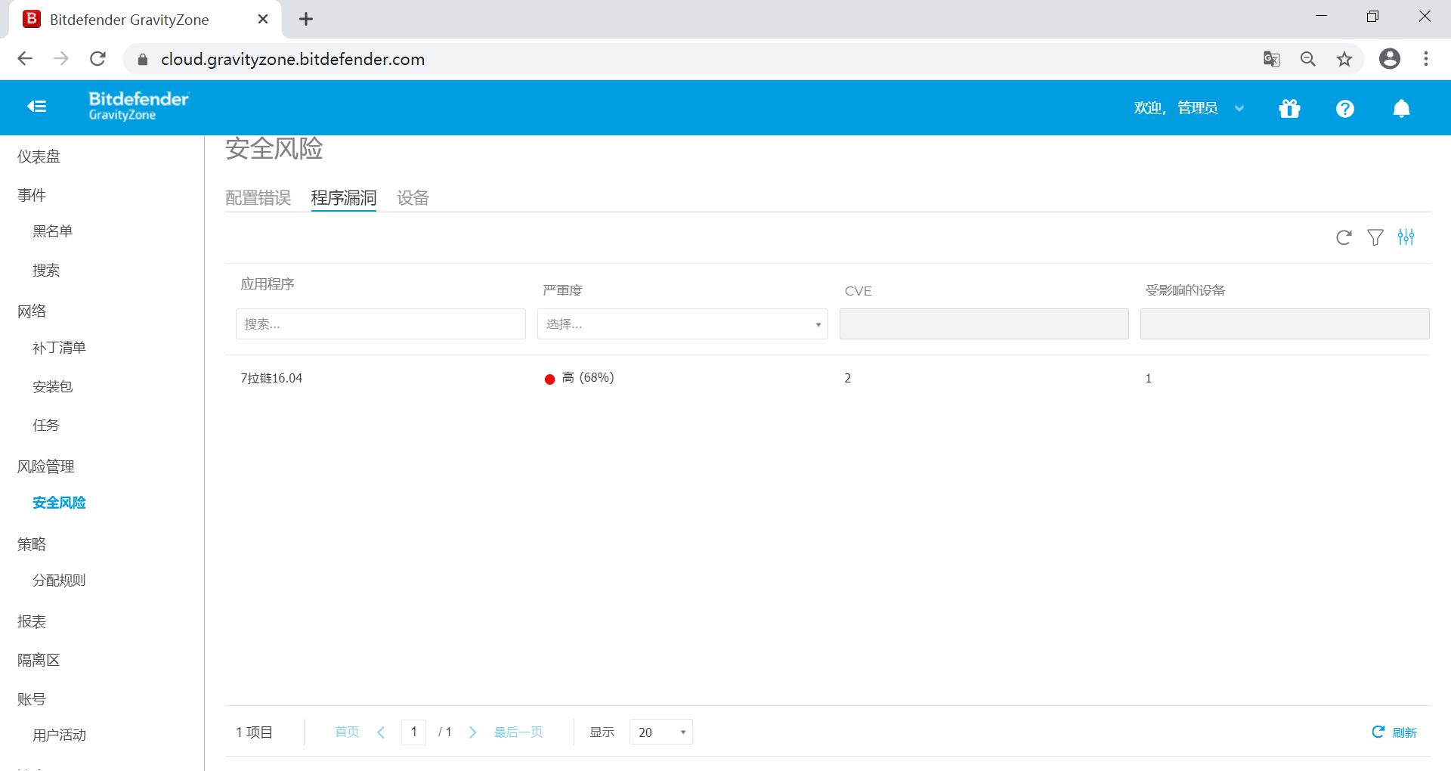The image size is (1451, 771).
Task: Open the help question mark icon
Action: [x=1344, y=109]
